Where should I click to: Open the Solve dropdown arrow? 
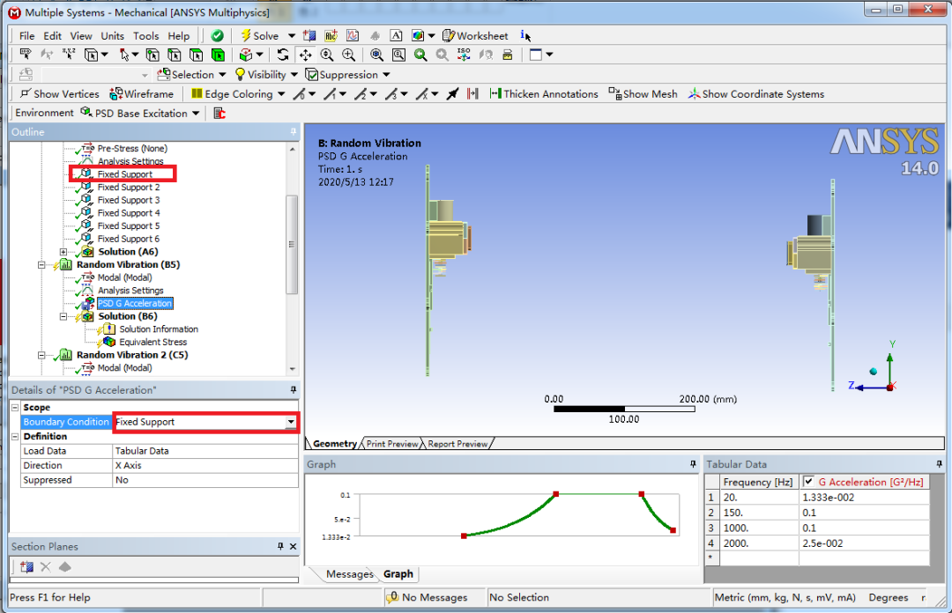point(292,36)
